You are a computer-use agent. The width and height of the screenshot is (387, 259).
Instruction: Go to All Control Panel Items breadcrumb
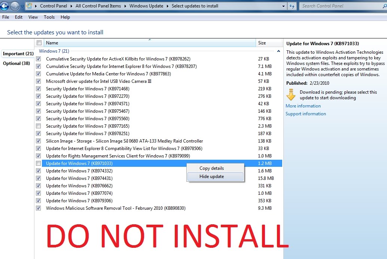(x=98, y=6)
